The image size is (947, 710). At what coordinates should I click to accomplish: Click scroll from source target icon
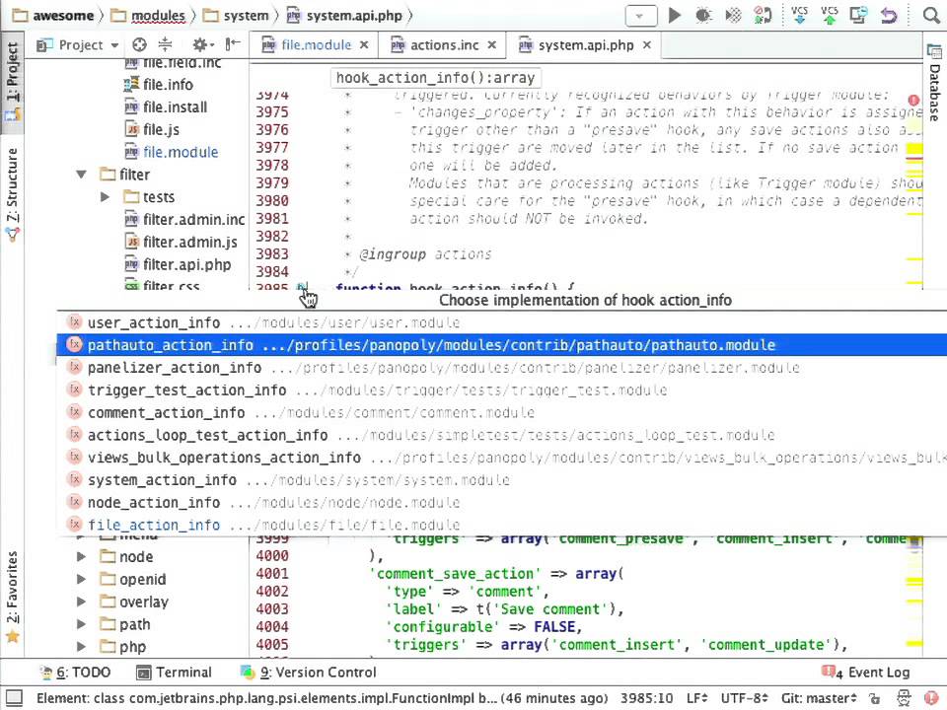(139, 44)
